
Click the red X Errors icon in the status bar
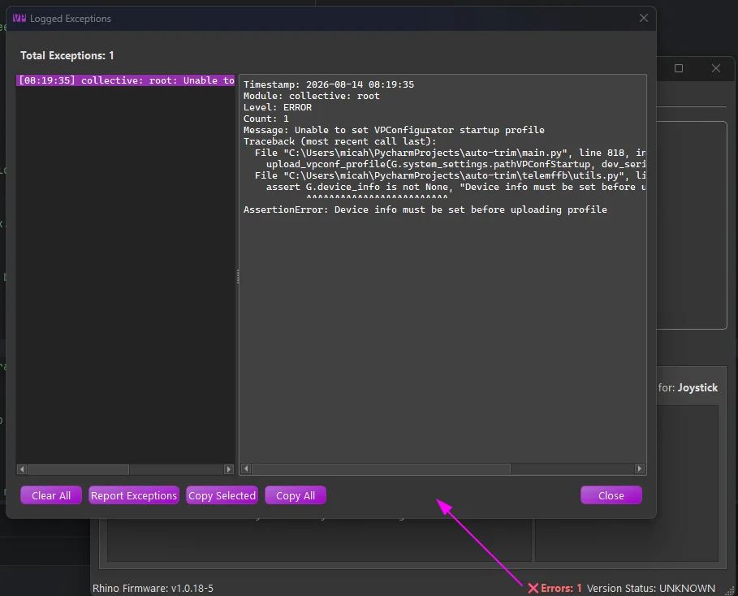[x=533, y=588]
